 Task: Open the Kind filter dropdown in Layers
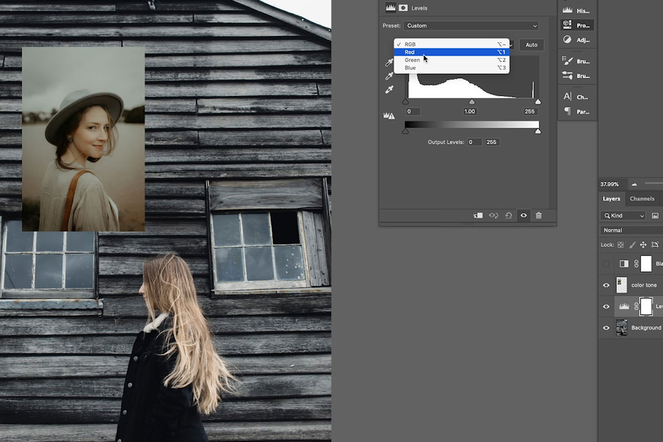tap(622, 215)
